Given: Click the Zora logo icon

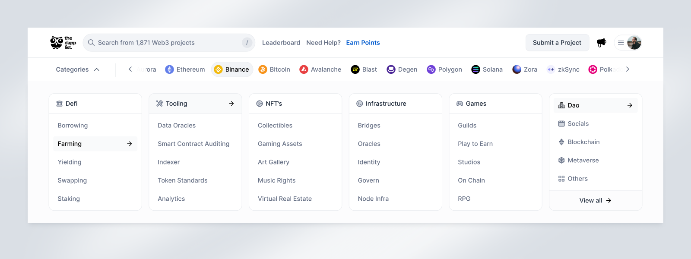Looking at the screenshot, I should (517, 69).
